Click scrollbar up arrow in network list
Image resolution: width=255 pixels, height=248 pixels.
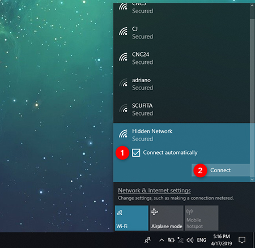click(252, 6)
